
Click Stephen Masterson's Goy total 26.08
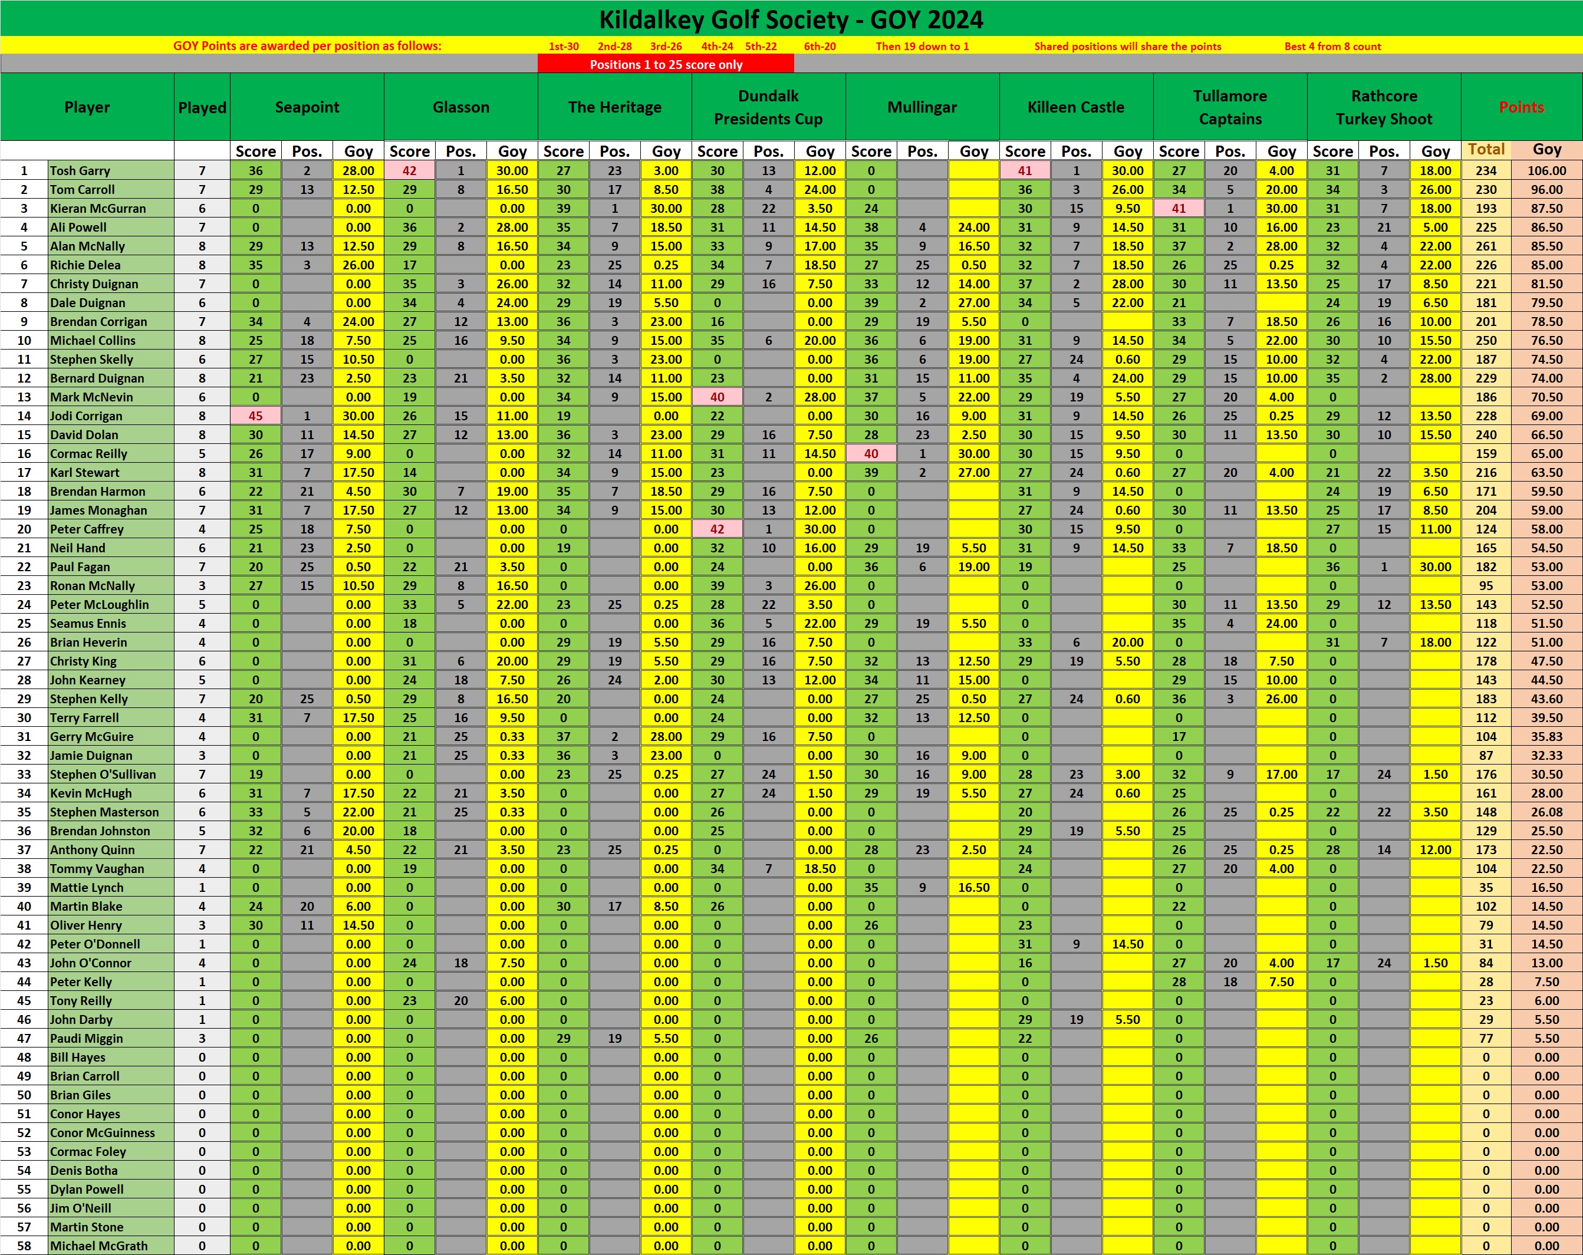pyautogui.click(x=1547, y=812)
